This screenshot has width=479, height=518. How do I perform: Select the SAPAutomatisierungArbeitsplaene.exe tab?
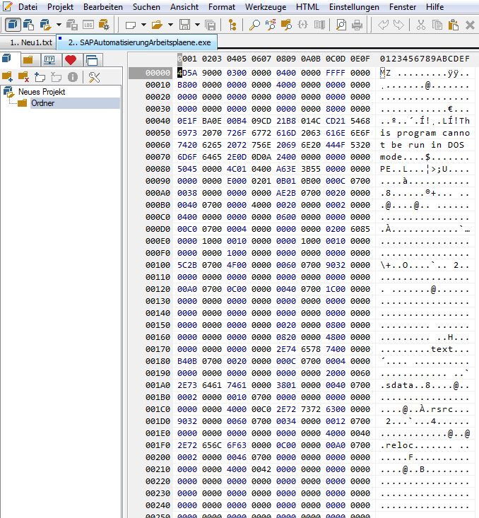tap(137, 42)
